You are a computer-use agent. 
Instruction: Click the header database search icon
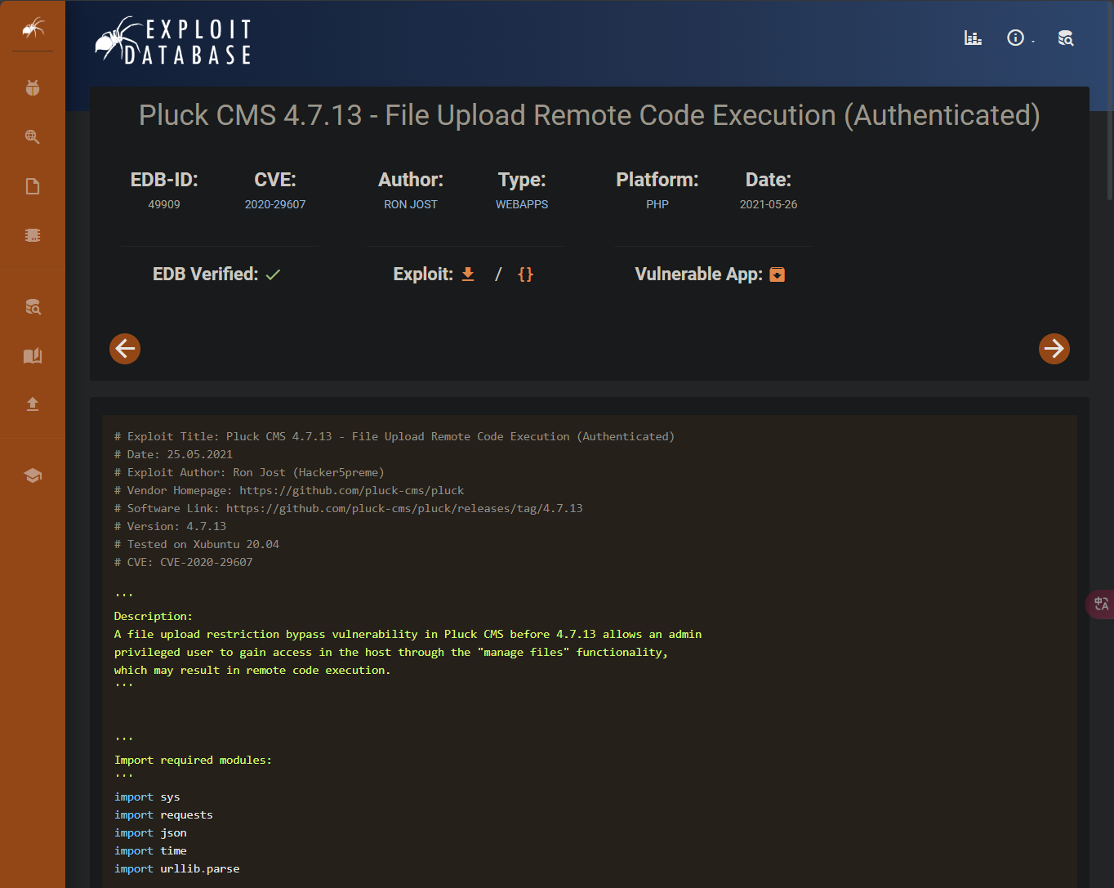1065,38
